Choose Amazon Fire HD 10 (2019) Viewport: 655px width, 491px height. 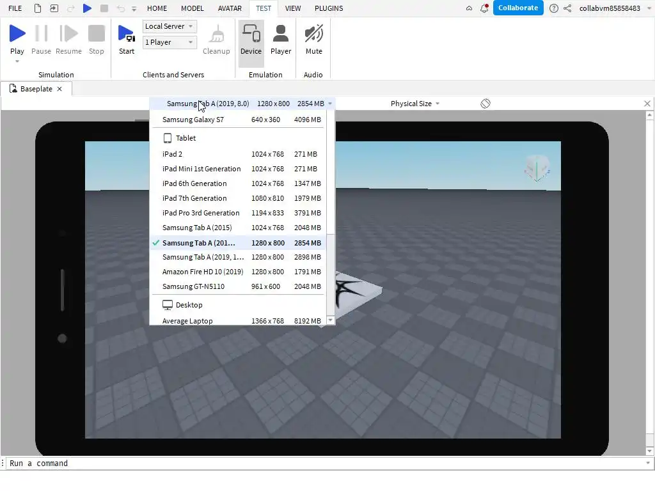click(238, 272)
